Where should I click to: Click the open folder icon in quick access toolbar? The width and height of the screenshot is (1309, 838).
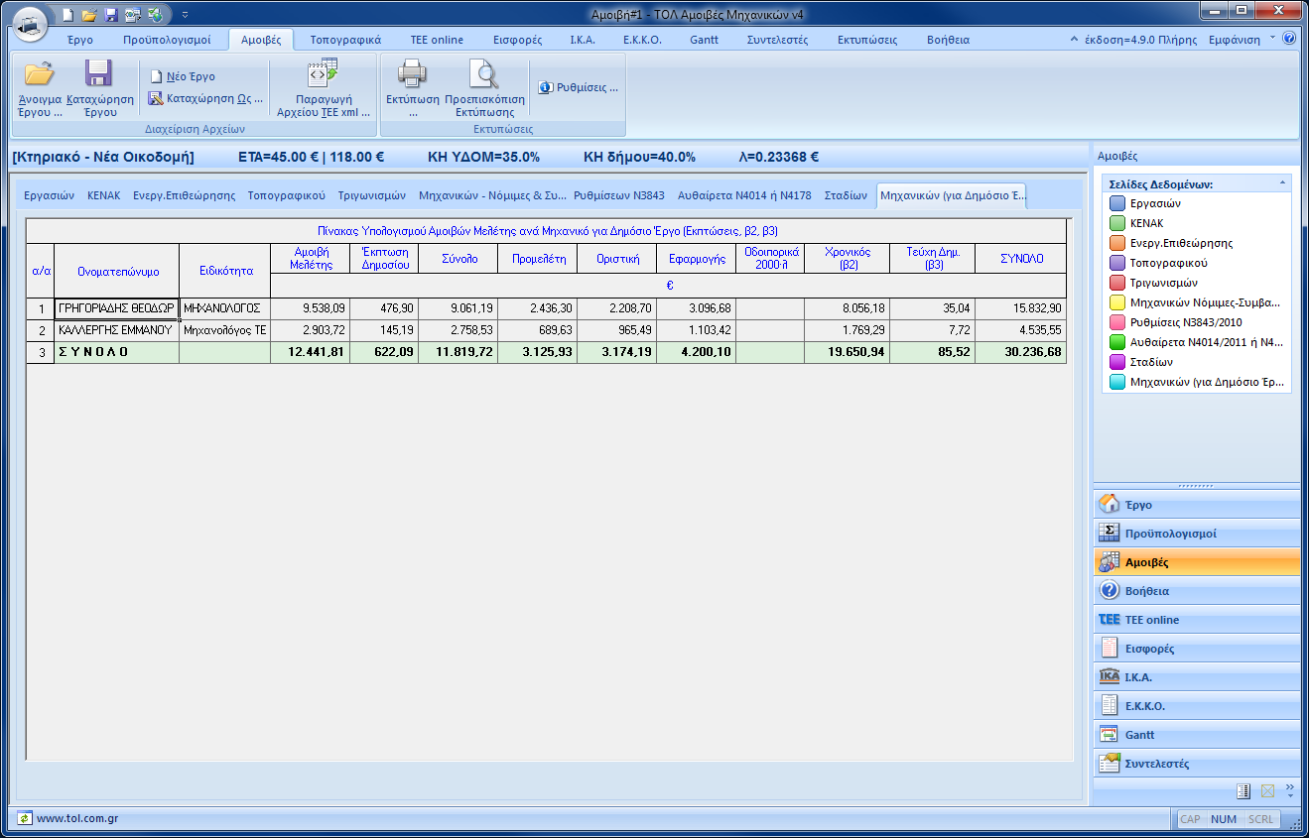88,15
